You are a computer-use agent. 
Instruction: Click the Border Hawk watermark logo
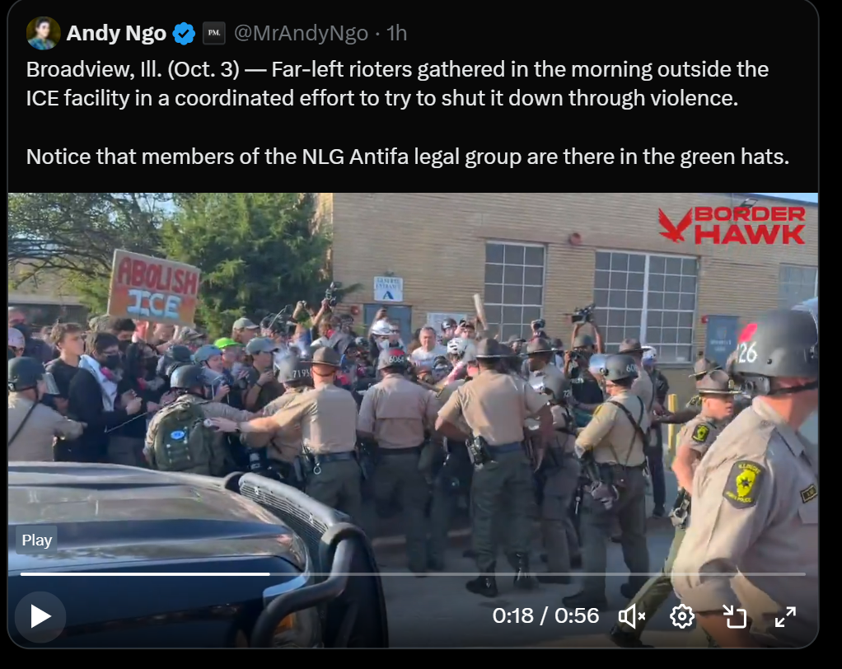732,224
